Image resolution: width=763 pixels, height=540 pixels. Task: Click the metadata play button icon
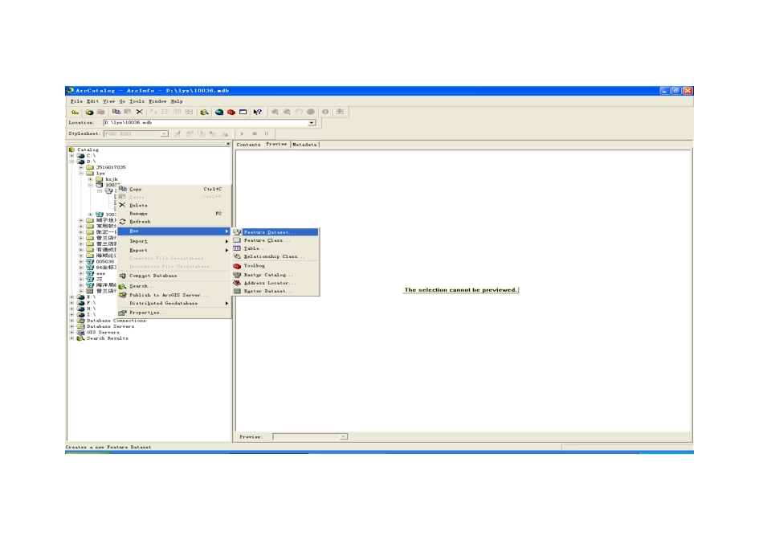click(x=243, y=133)
